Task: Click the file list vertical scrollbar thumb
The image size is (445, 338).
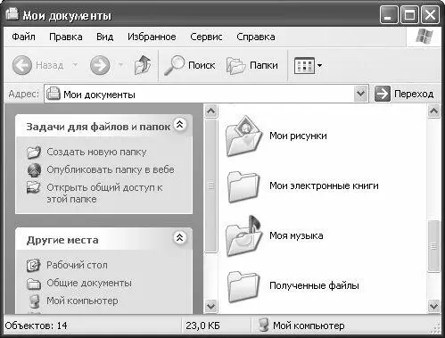Action: pyautogui.click(x=433, y=246)
